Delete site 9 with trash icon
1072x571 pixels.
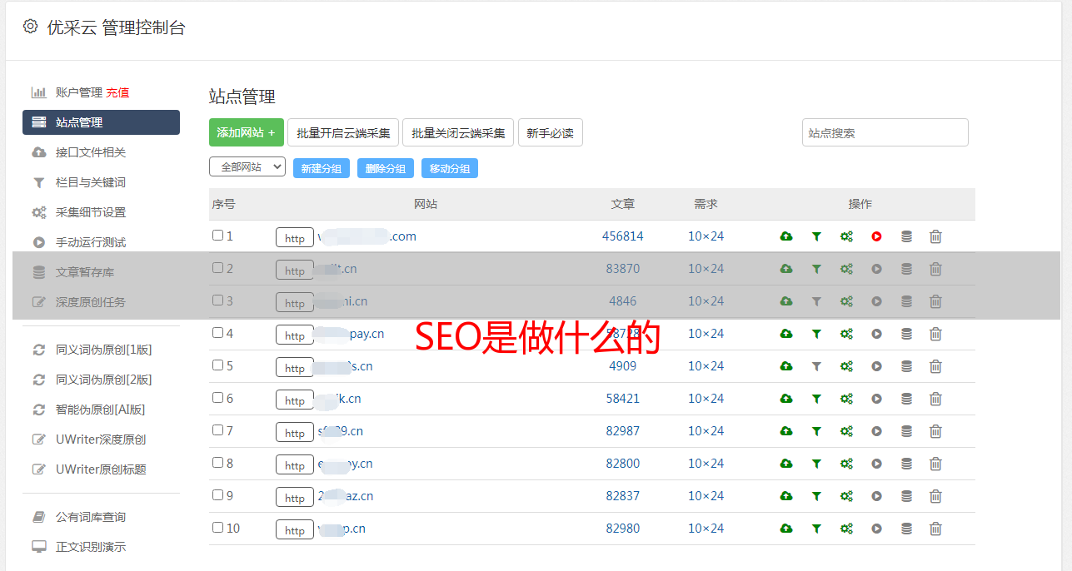(935, 496)
